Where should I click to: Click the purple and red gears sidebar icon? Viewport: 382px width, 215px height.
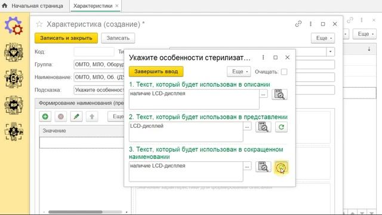click(14, 25)
